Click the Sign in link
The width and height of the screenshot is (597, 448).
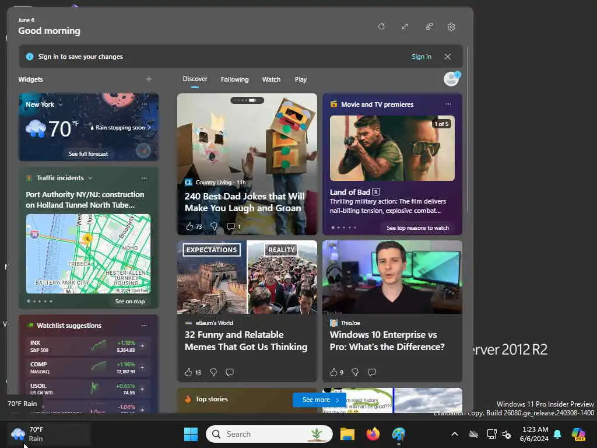click(421, 57)
